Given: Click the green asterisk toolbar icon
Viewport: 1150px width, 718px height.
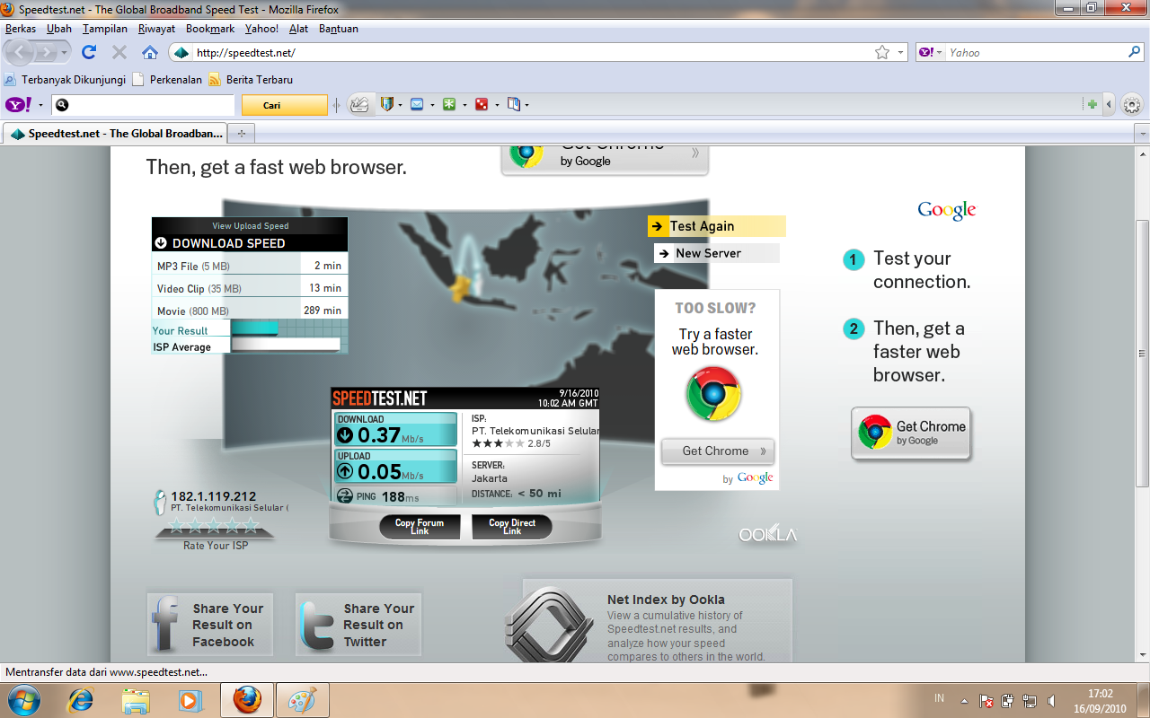Looking at the screenshot, I should (x=449, y=105).
